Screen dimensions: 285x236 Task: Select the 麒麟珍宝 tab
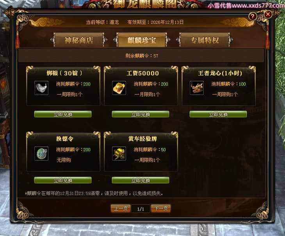tap(142, 40)
